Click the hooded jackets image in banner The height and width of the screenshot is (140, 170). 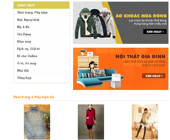point(95,23)
